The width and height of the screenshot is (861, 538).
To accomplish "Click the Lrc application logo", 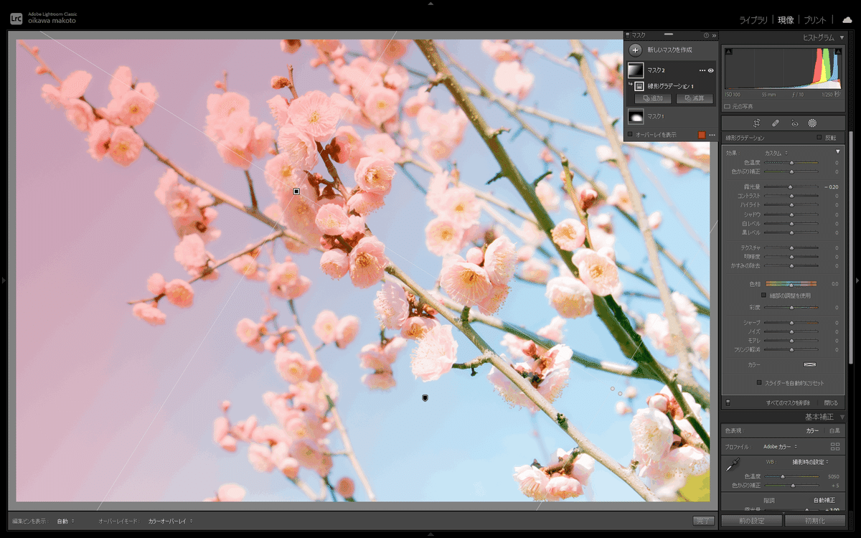I will [x=16, y=19].
